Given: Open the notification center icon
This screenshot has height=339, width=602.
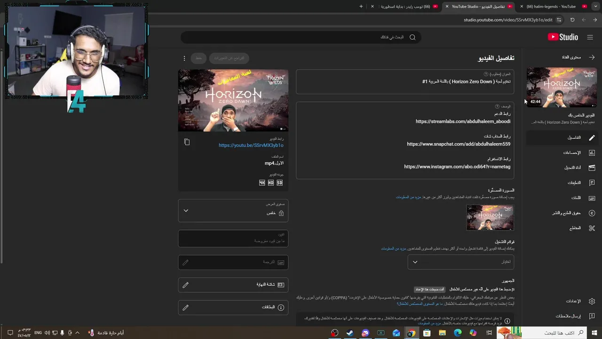Looking at the screenshot, I should coord(9,333).
